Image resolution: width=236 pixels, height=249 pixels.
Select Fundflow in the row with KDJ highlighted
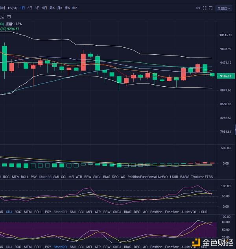171,212
